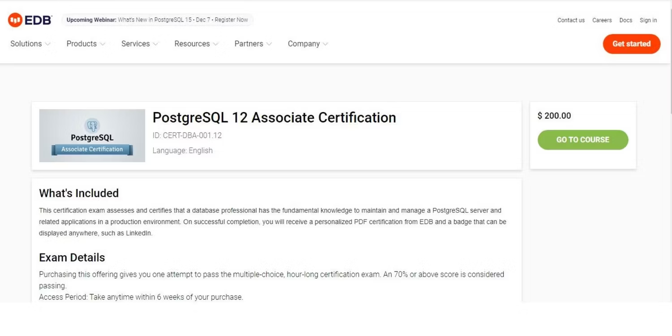
Task: Click the What's Included heading
Action: tap(79, 193)
